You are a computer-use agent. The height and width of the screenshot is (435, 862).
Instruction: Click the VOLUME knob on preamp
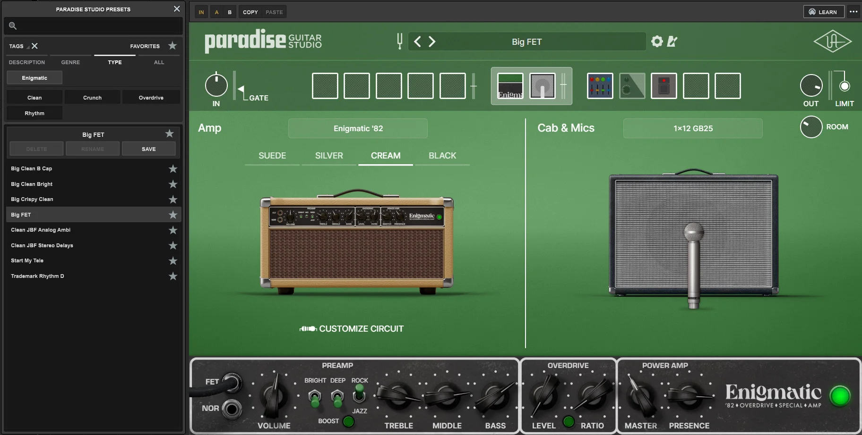(x=274, y=396)
